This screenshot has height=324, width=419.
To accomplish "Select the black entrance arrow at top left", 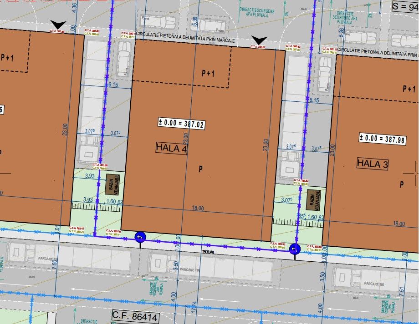I will click(x=58, y=25).
